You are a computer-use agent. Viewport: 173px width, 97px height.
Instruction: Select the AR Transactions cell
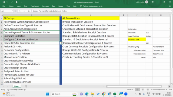coord(91,18)
